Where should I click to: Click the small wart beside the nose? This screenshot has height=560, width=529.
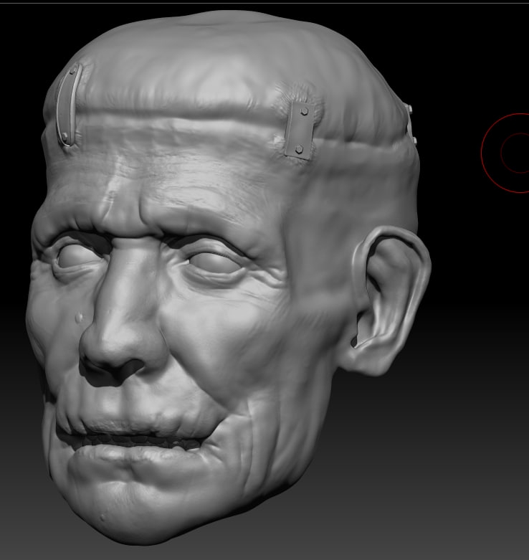80,317
